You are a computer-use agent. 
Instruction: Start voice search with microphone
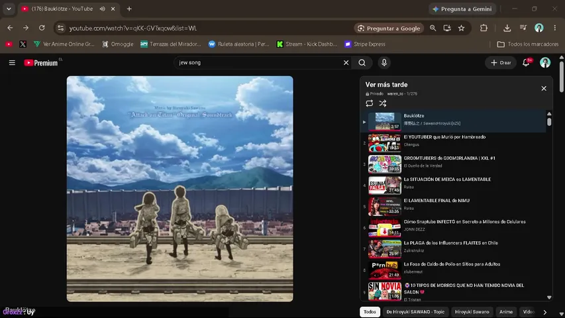coord(384,63)
